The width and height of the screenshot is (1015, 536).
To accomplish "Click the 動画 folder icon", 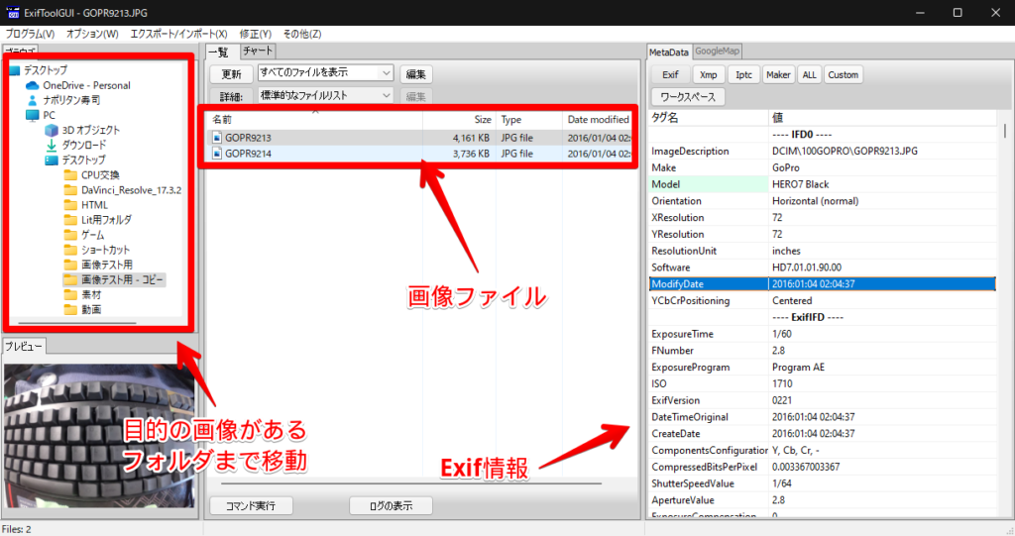I will click(x=69, y=310).
